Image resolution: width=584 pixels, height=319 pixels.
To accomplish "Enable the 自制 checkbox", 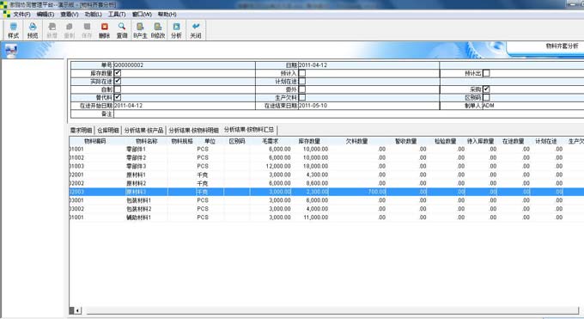I will pyautogui.click(x=118, y=89).
